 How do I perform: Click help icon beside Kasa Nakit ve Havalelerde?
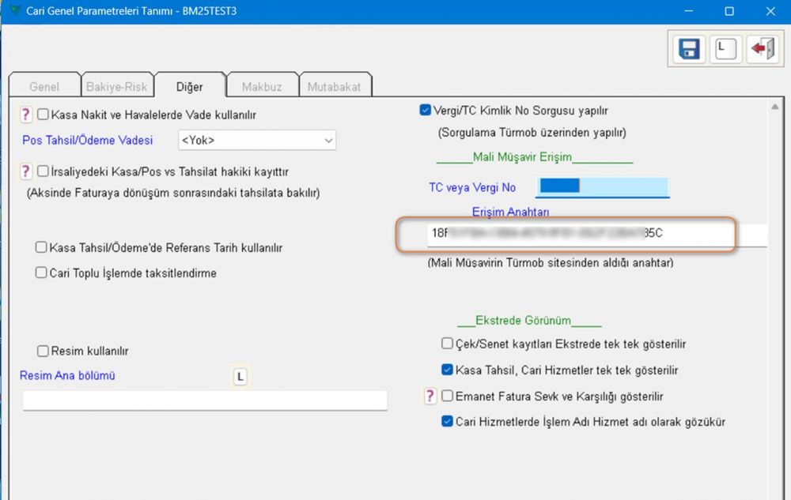click(x=26, y=115)
